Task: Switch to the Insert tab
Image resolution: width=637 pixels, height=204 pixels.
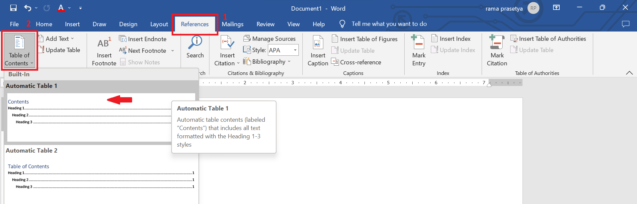Action: click(x=72, y=24)
